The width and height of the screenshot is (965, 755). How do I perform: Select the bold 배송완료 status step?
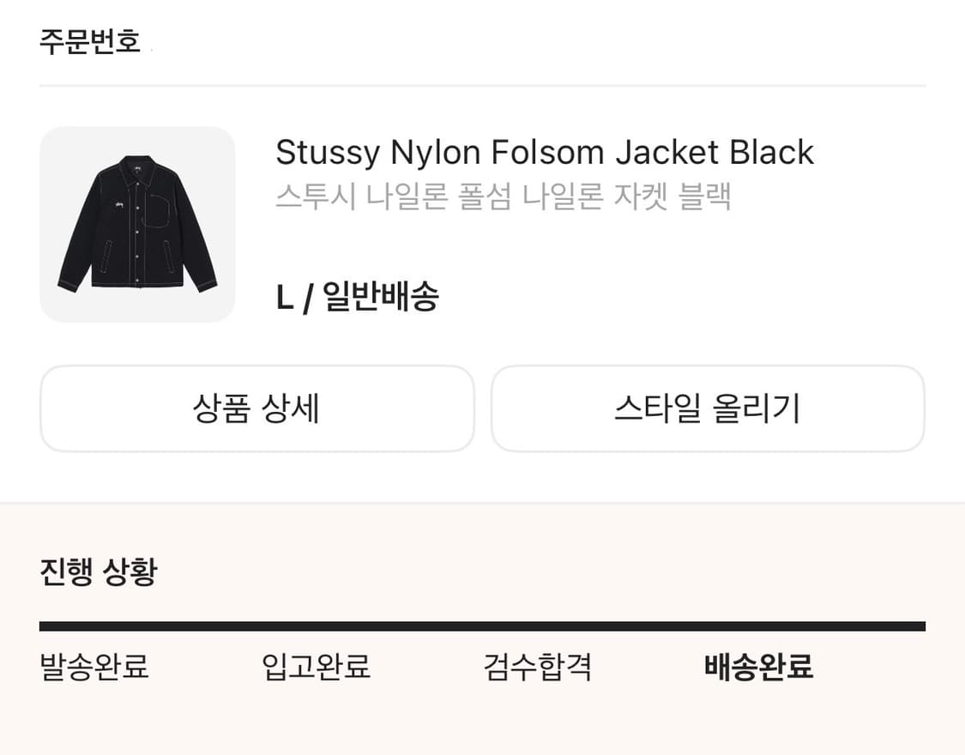point(758,667)
